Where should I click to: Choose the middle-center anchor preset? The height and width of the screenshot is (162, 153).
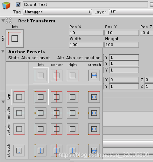pyautogui.click(x=56, y=113)
